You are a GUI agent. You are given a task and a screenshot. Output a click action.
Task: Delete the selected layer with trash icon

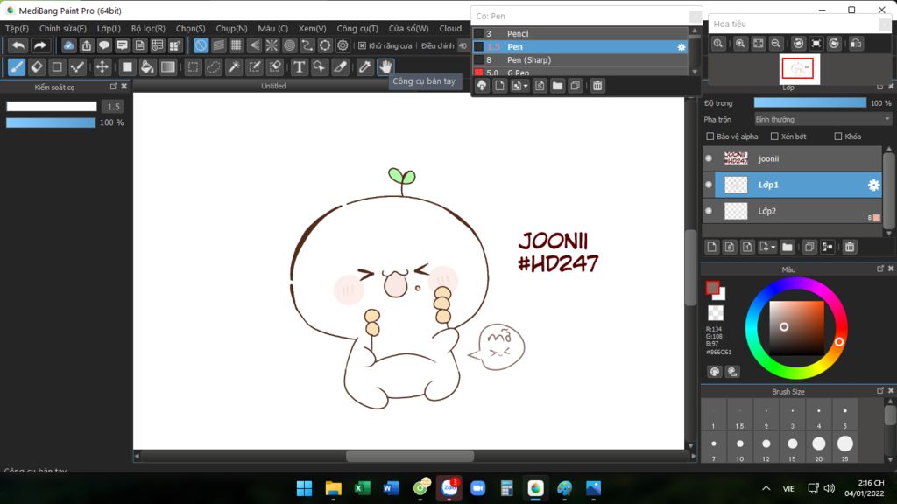[850, 247]
